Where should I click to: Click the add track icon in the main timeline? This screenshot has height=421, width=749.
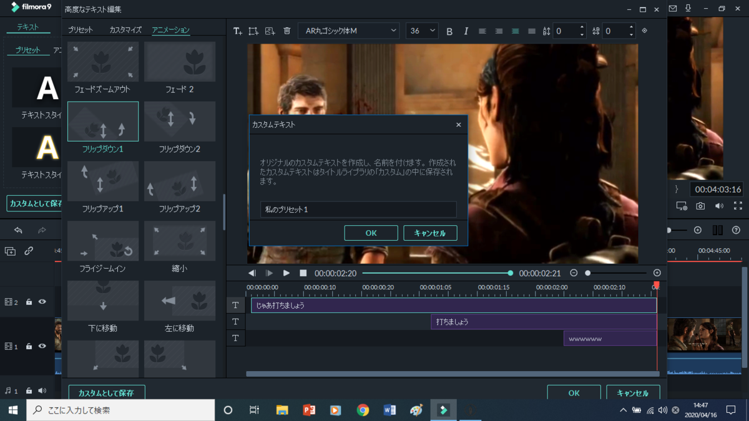click(11, 251)
